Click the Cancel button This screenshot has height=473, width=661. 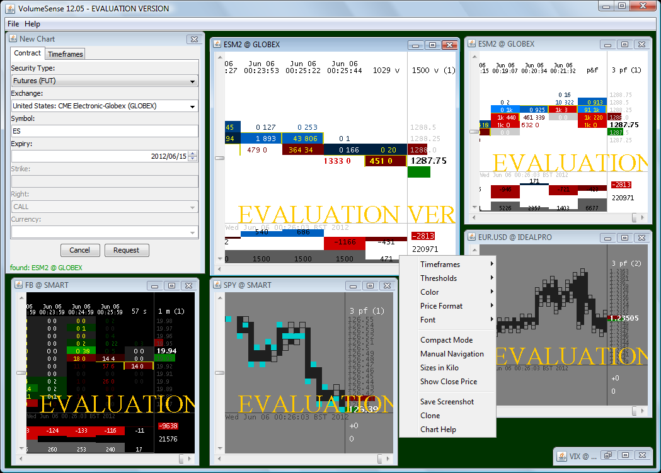coord(79,250)
